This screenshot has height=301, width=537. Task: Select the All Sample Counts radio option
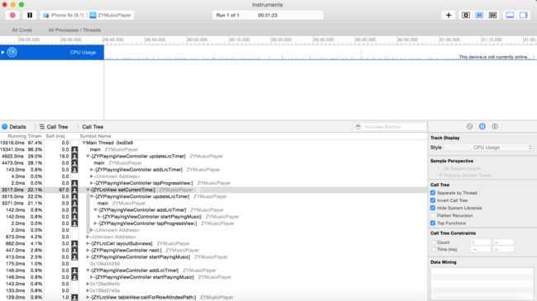(441, 168)
